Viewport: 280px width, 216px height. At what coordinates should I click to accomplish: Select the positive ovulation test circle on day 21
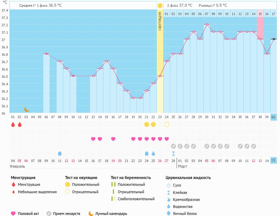pos(147,124)
